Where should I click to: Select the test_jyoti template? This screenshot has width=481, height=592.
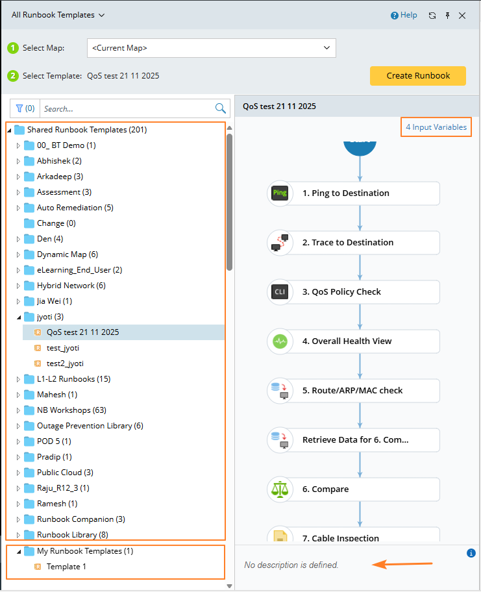(62, 348)
